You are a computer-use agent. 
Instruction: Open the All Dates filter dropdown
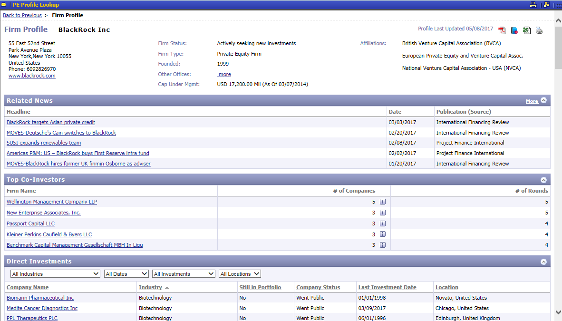(x=126, y=274)
